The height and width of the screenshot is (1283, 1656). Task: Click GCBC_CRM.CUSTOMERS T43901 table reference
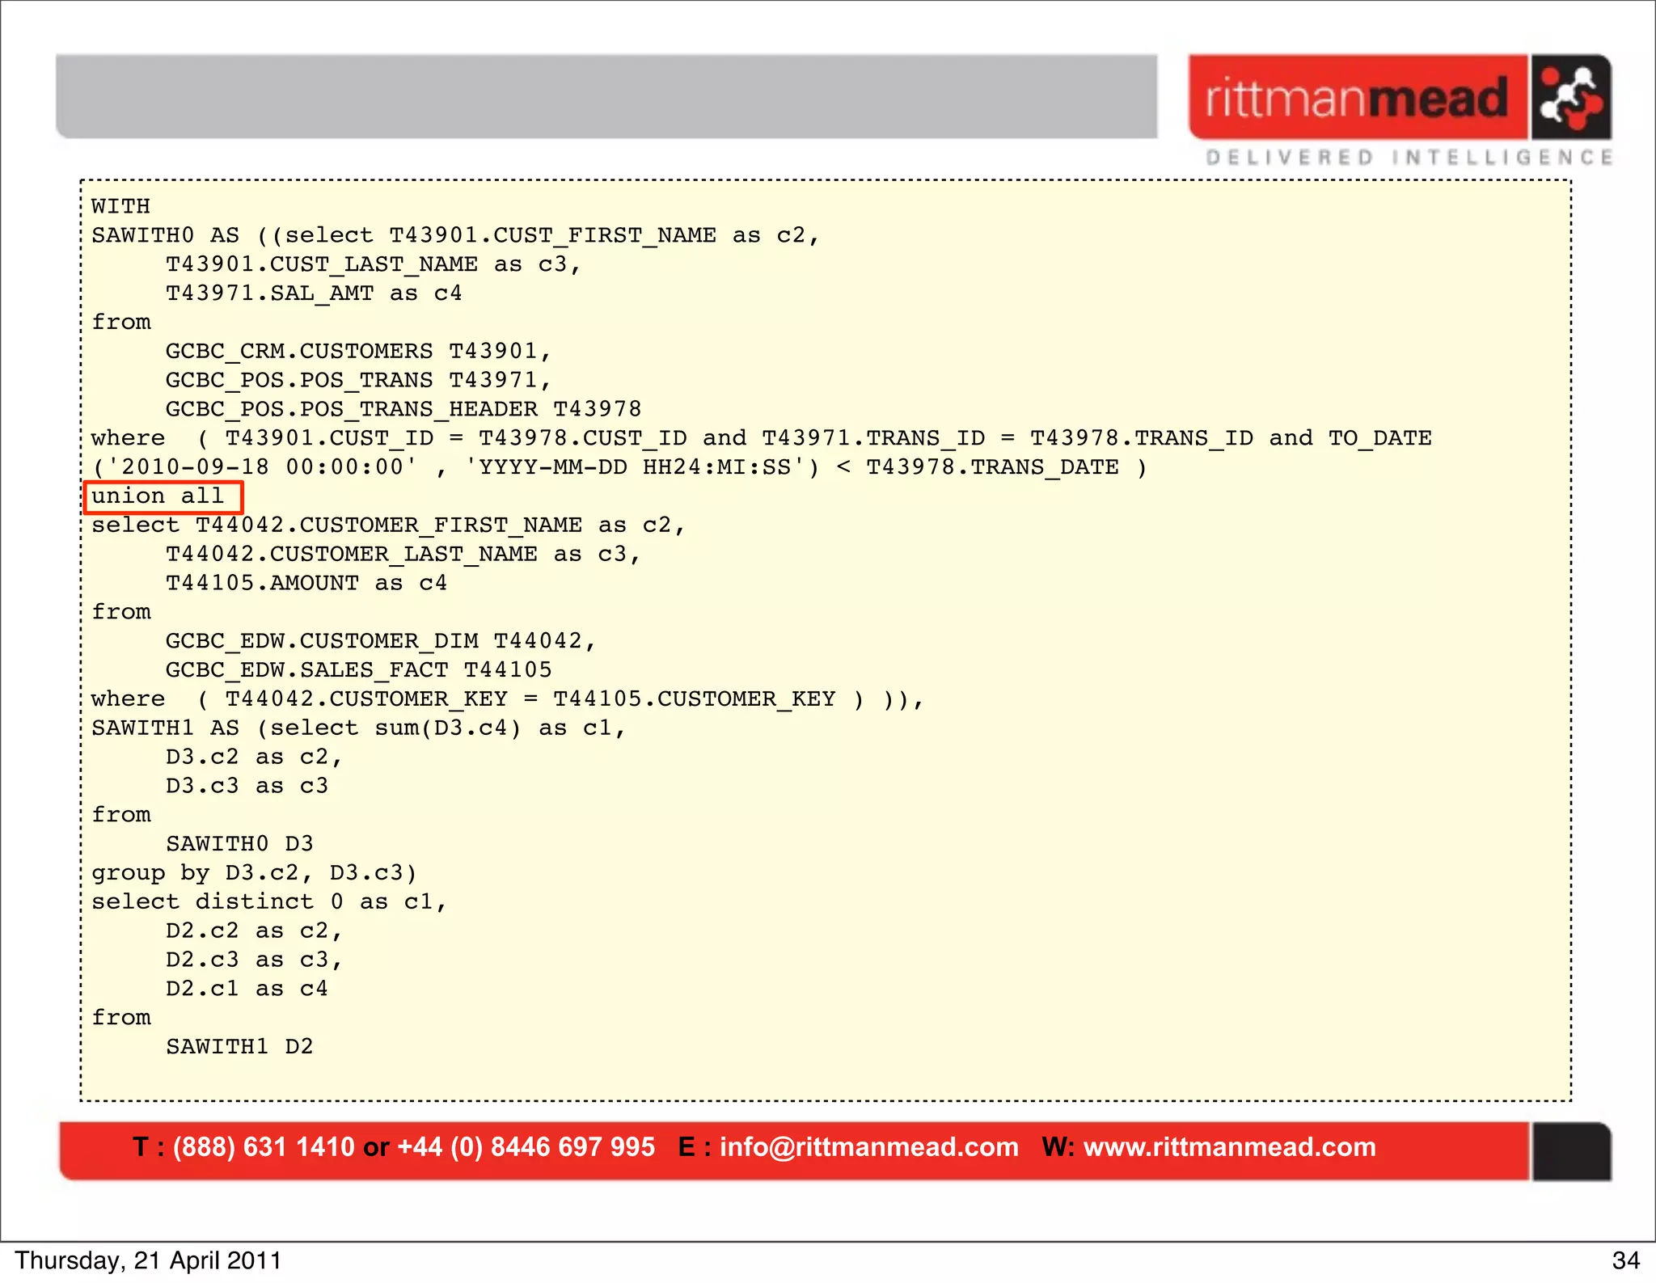(x=358, y=351)
